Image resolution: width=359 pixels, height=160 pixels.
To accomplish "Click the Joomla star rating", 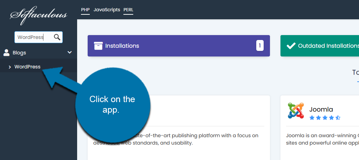I will [325, 118].
